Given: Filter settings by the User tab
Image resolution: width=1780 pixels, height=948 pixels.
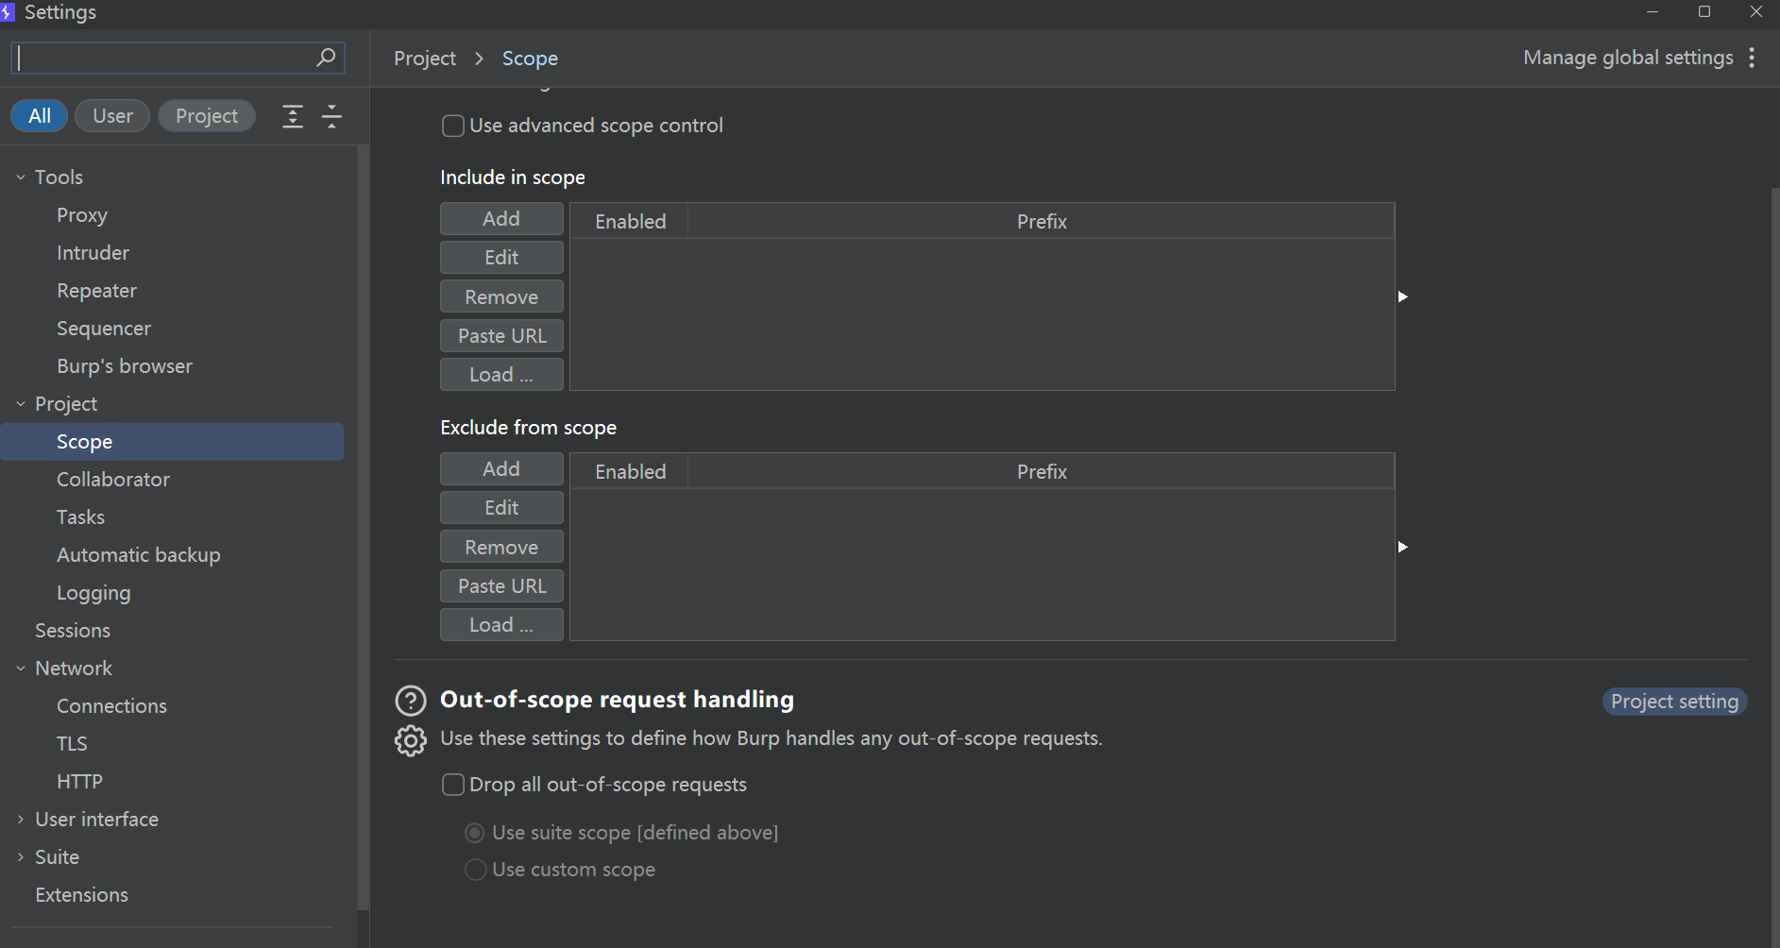Looking at the screenshot, I should coord(112,116).
